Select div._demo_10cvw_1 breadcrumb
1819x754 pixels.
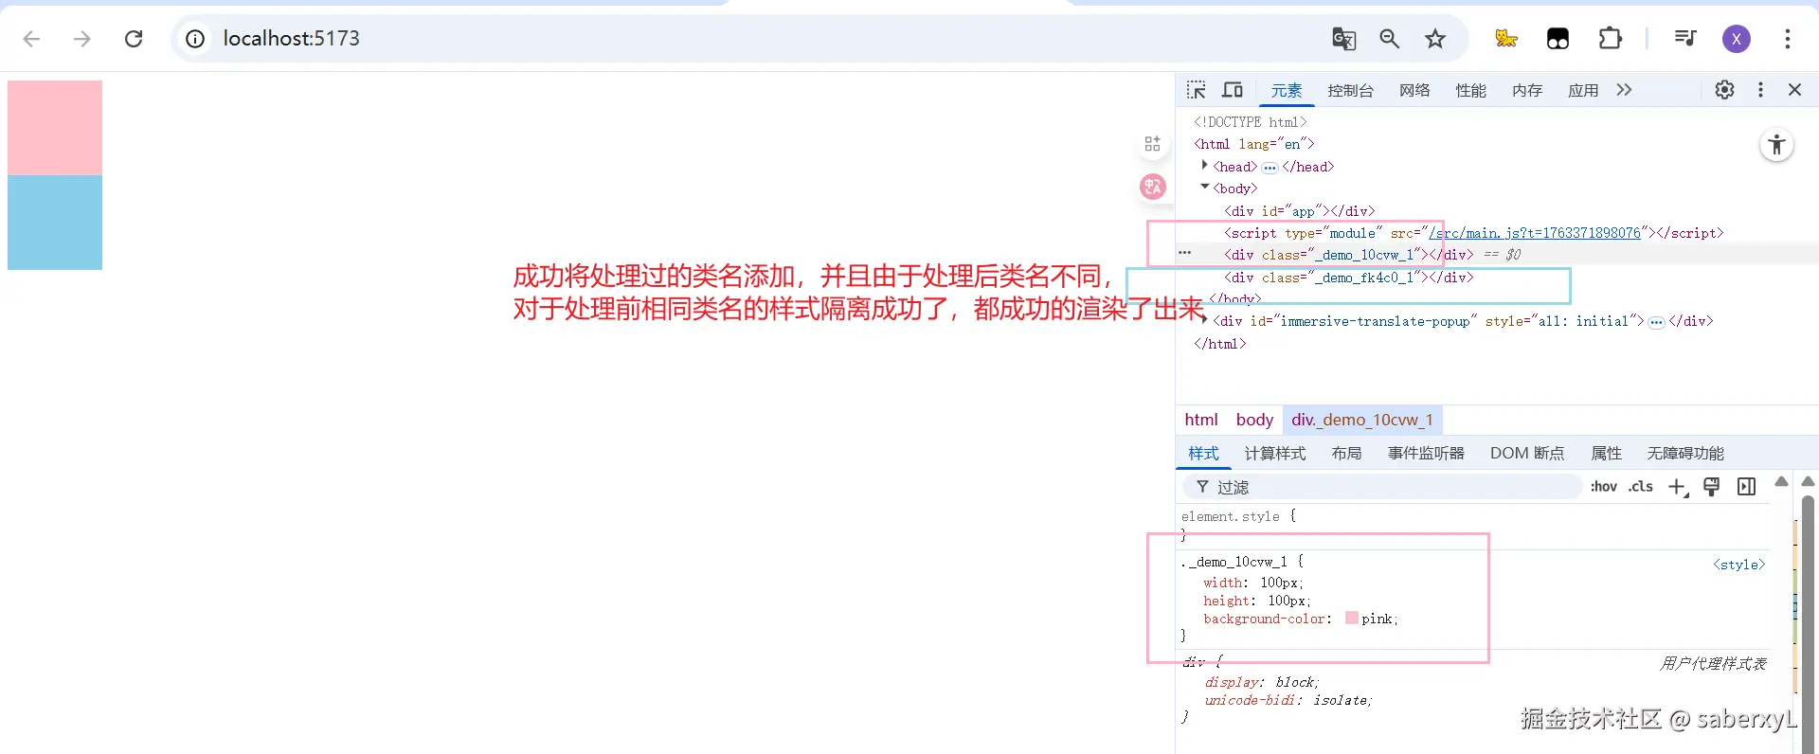[x=1361, y=420]
